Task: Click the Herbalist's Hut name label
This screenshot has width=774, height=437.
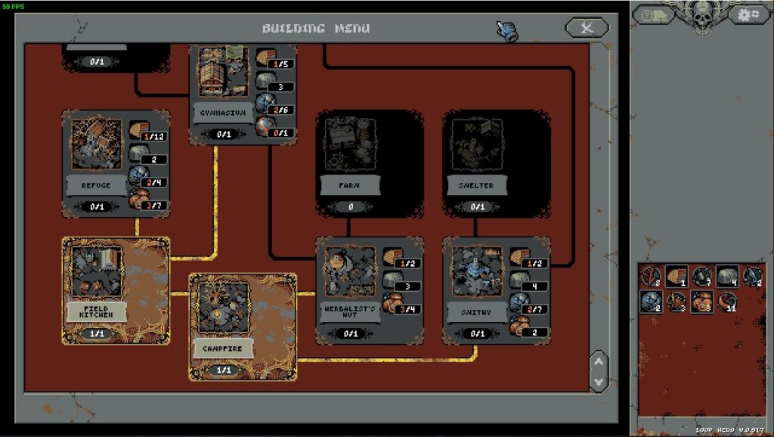Action: click(349, 311)
